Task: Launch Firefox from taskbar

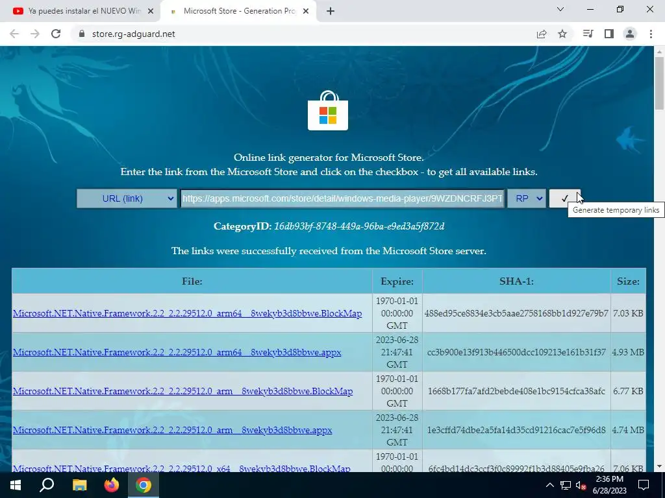Action: click(112, 485)
